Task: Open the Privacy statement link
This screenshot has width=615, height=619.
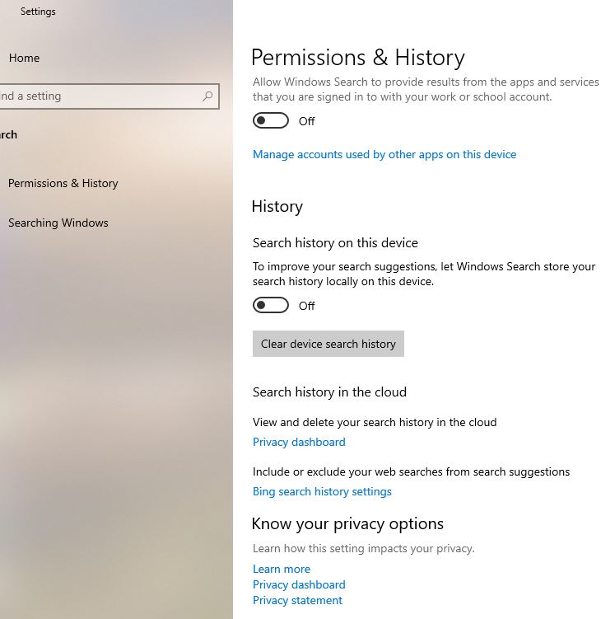Action: pos(297,600)
